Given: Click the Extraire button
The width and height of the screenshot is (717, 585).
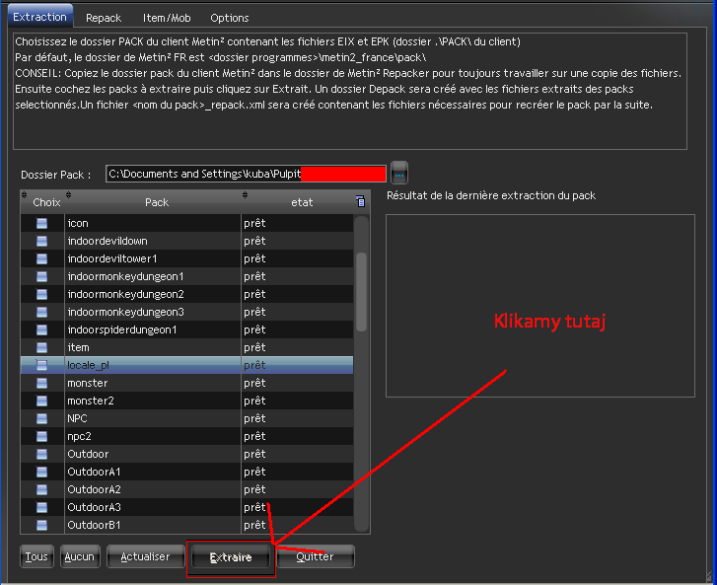Looking at the screenshot, I should [x=231, y=557].
